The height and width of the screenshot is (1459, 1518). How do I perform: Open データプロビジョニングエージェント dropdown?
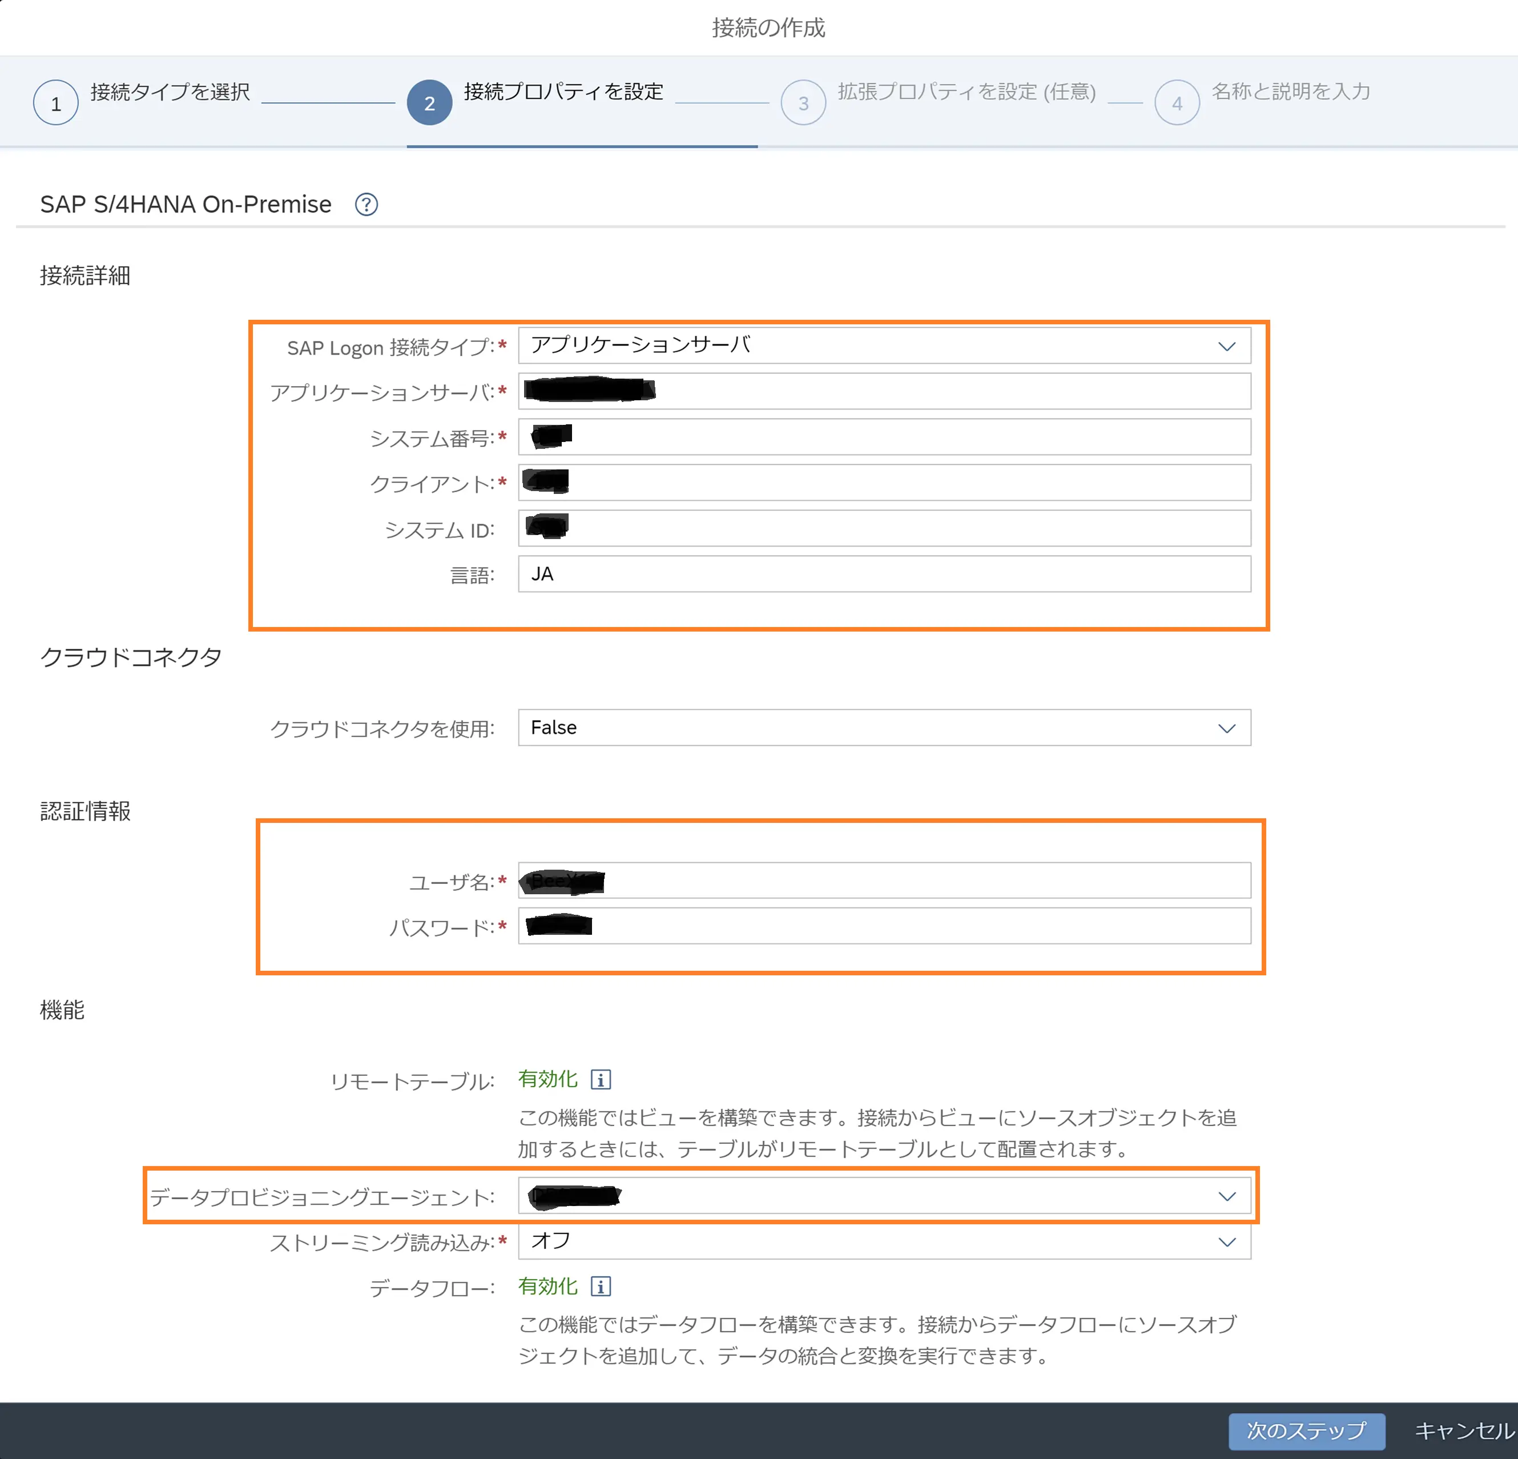click(884, 1196)
